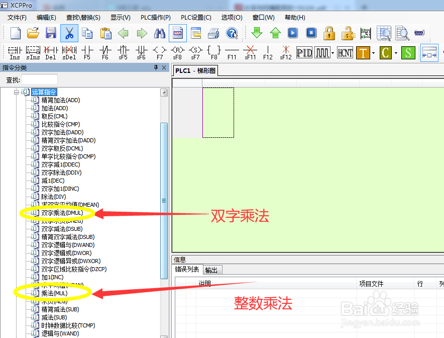Go back with the left green arrow
This screenshot has height=338, width=444.
coord(123,33)
